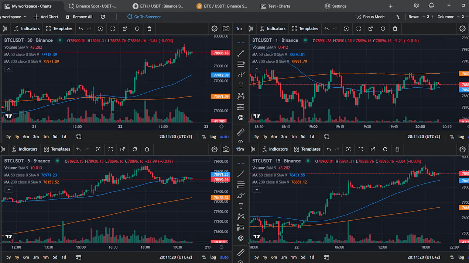This screenshot has width=469, height=263.
Task: Open emoji icons tool in BTCUSDT 1 chart
Action: [241, 118]
